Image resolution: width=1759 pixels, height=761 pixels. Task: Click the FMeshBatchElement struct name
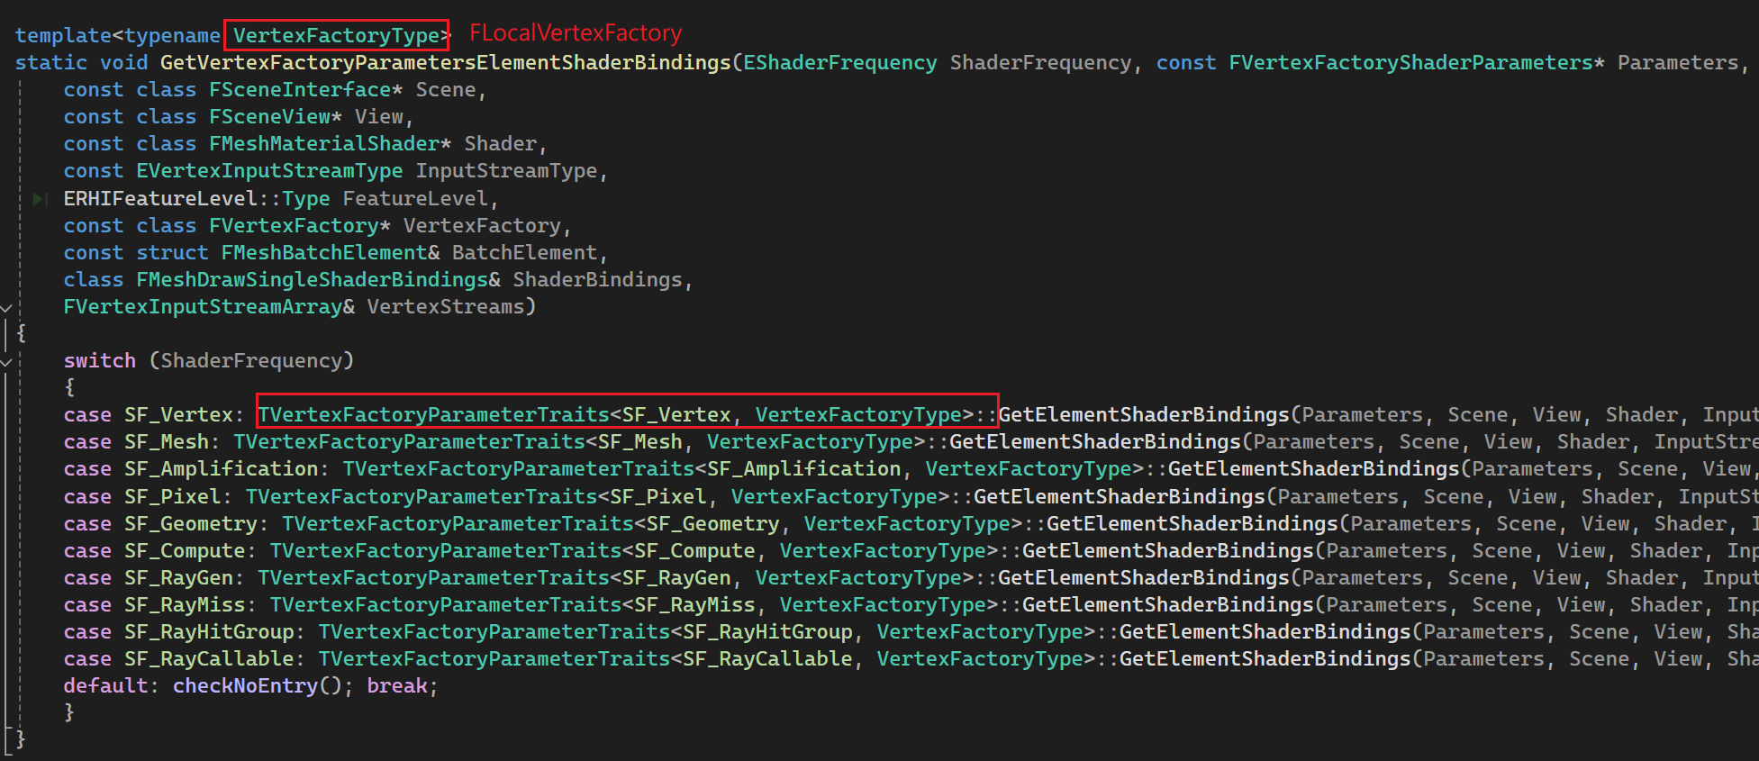(324, 253)
